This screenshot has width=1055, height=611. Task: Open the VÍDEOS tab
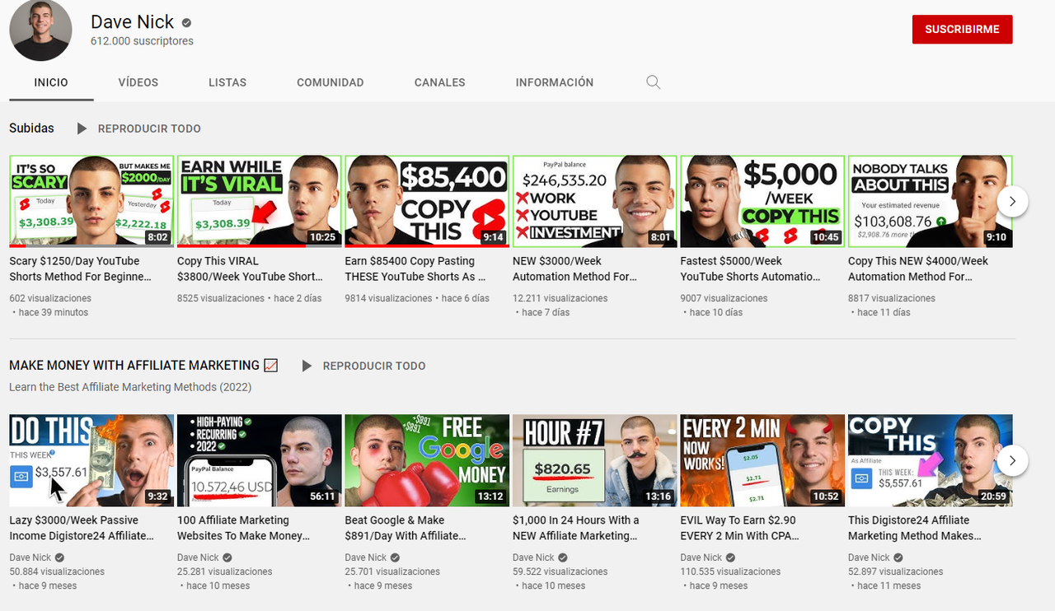138,82
